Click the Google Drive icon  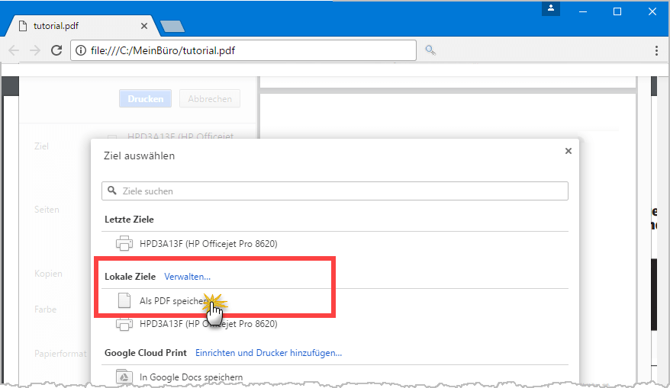tap(124, 377)
